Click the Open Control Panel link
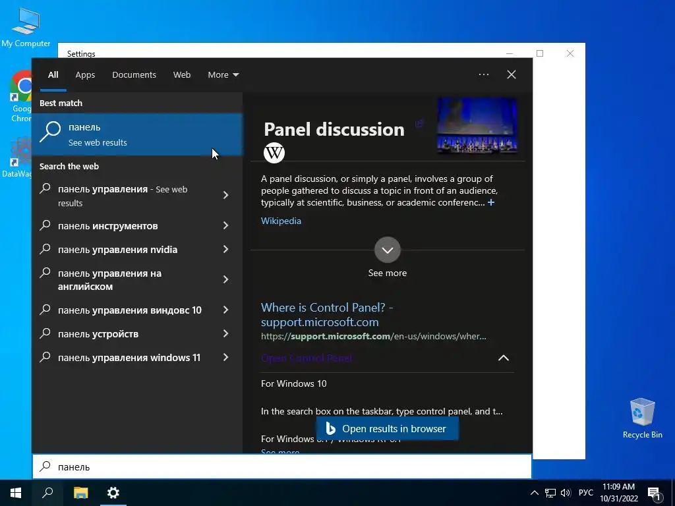The image size is (675, 506). coord(307,358)
